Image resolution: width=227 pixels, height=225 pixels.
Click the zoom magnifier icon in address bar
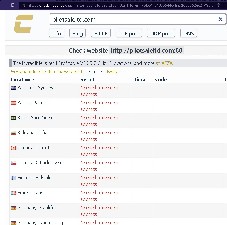(x=219, y=5)
